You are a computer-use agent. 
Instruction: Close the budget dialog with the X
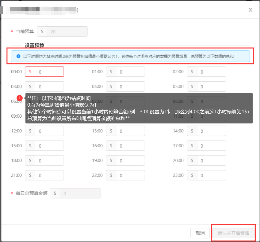[x=250, y=10]
